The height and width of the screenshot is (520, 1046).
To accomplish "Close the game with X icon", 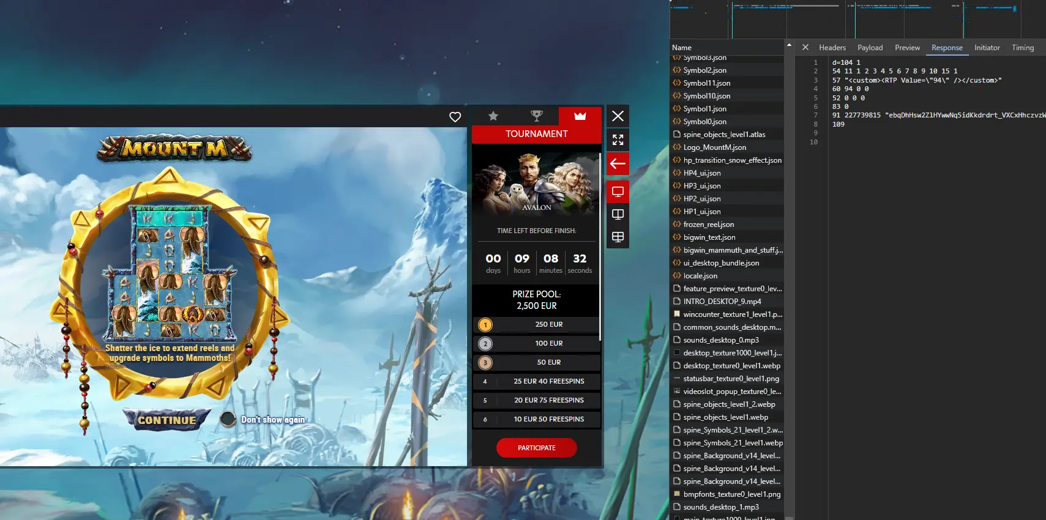I will point(618,116).
